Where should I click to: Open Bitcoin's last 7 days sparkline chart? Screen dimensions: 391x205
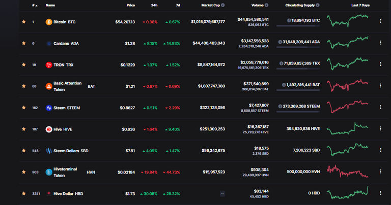(x=348, y=21)
